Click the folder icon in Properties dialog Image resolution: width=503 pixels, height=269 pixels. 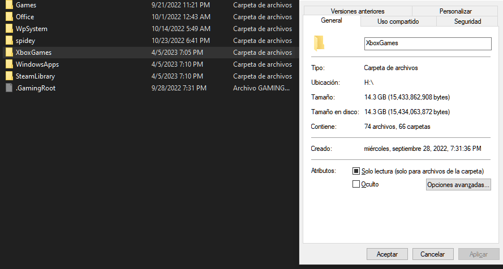(319, 43)
